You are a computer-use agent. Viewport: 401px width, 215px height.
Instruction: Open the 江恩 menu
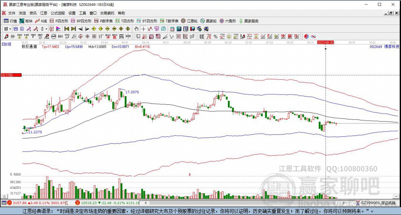click(x=43, y=13)
